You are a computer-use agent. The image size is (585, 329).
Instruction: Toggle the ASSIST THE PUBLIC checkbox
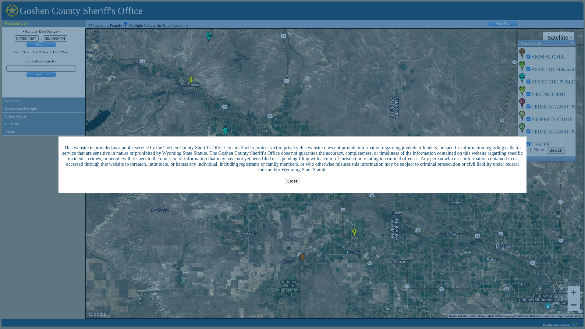point(528,82)
